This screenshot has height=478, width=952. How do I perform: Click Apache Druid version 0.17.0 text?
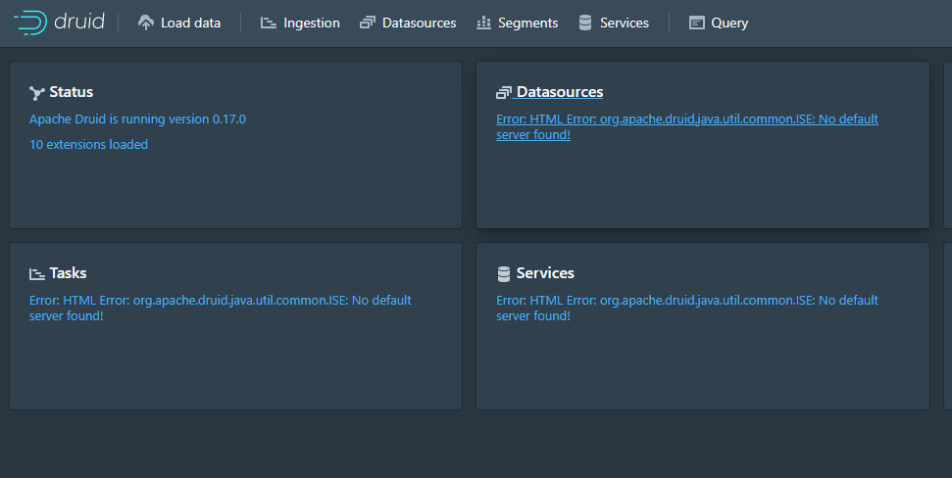137,119
